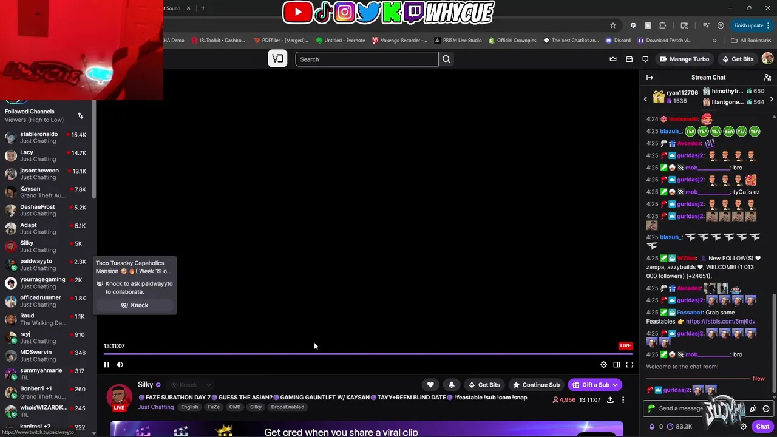The width and height of the screenshot is (777, 437).
Task: Select the FaZe tag
Action: [x=214, y=407]
